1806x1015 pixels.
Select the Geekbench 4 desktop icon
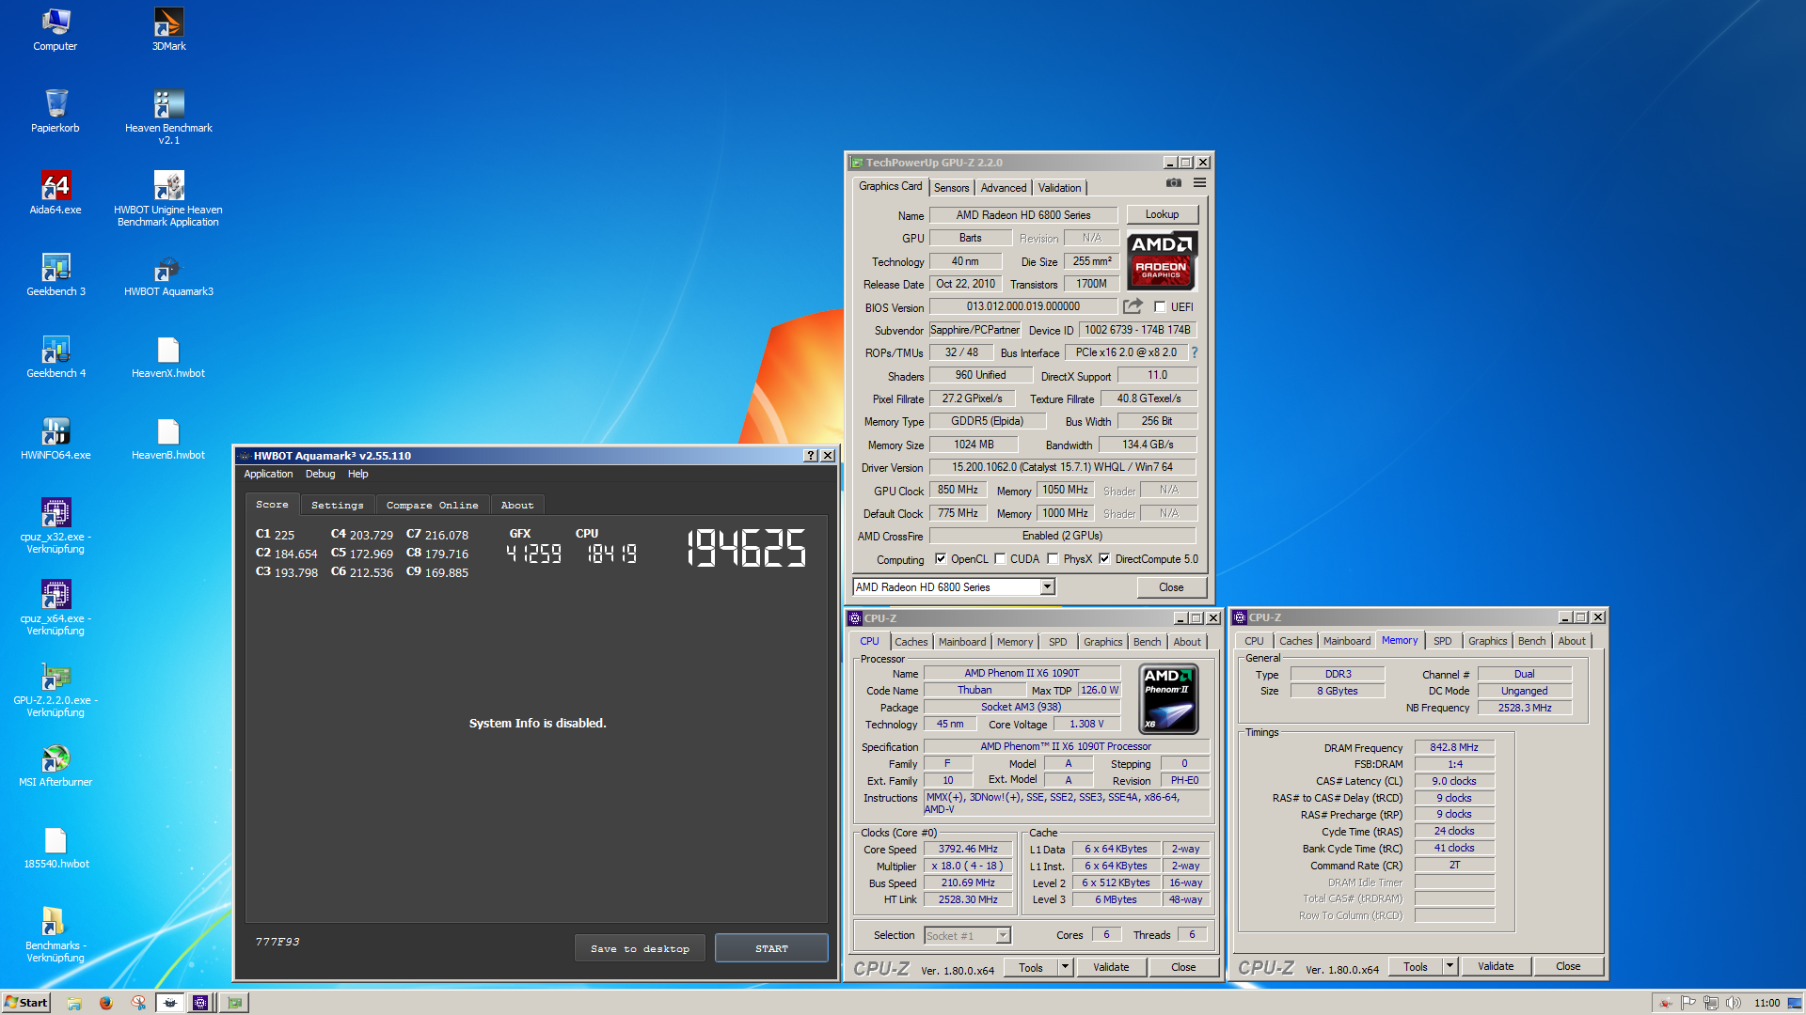(x=55, y=356)
